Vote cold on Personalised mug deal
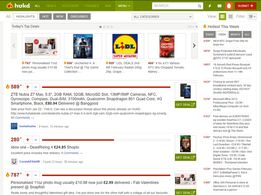261x195 pixels. (x=35, y=175)
